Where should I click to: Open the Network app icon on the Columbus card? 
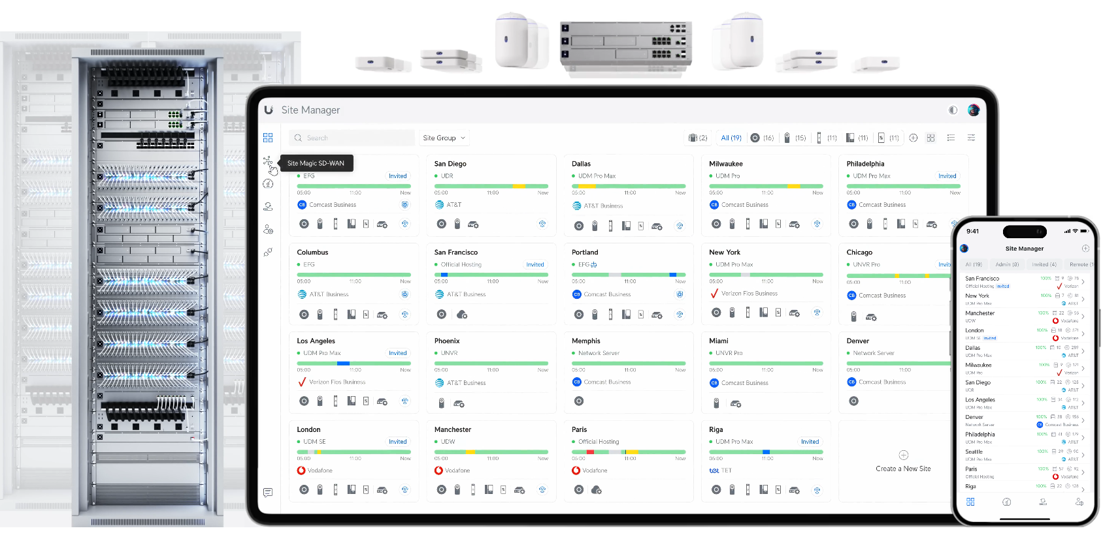click(304, 315)
